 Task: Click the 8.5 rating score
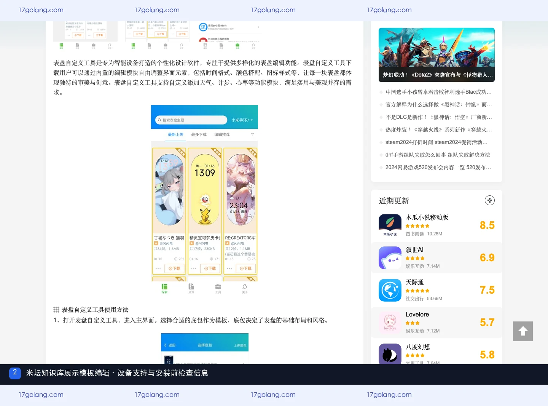pyautogui.click(x=487, y=225)
